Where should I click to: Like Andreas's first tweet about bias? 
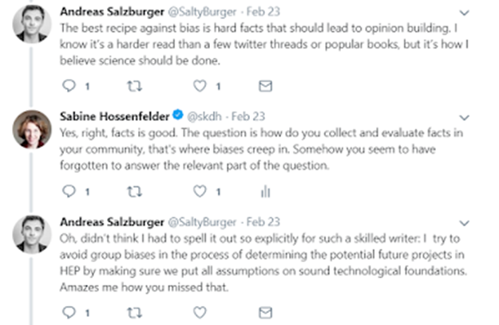click(200, 85)
